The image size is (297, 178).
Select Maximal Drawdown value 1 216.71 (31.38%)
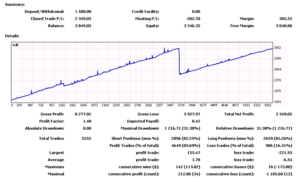182,128
